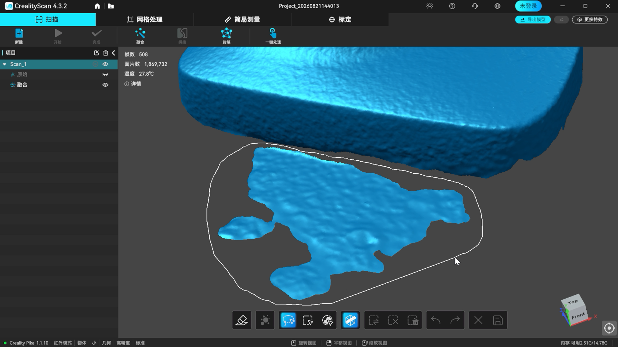The image size is (618, 347).
Task: Click the 导出模型 export model button
Action: tap(533, 19)
